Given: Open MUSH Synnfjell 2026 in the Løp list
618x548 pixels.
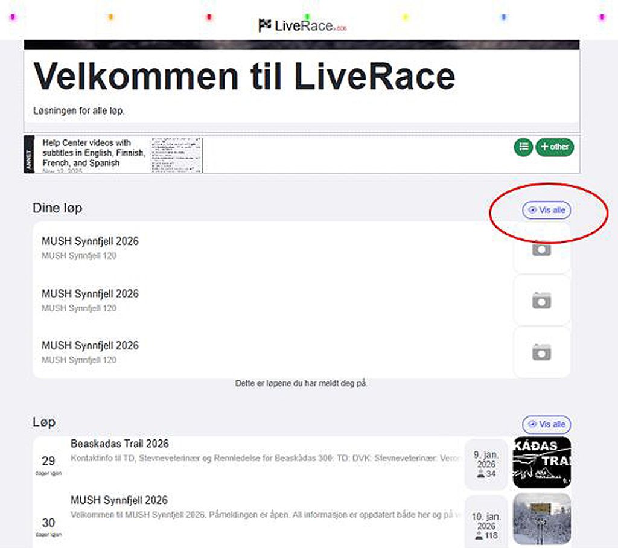Looking at the screenshot, I should [x=119, y=500].
